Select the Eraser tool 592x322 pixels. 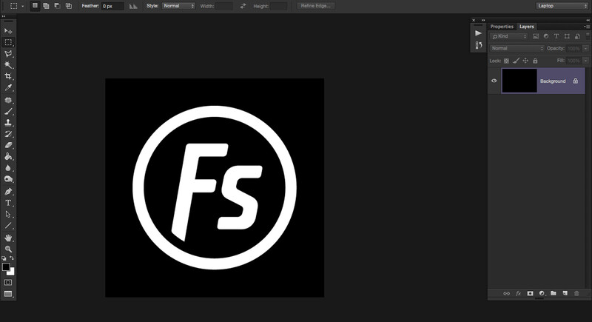pyautogui.click(x=8, y=145)
